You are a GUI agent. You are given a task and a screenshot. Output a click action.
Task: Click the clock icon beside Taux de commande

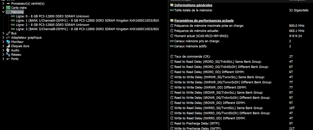[x=172, y=57]
